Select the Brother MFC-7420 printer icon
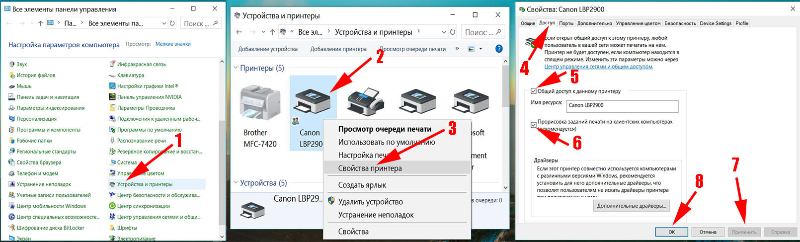The height and width of the screenshot is (242, 800). point(260,103)
